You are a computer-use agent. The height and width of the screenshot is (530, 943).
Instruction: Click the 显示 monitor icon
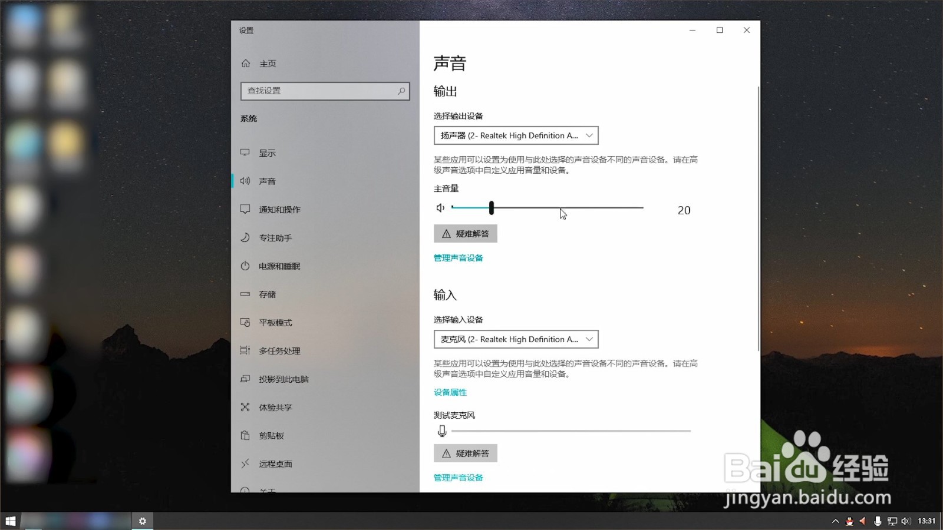pos(245,153)
